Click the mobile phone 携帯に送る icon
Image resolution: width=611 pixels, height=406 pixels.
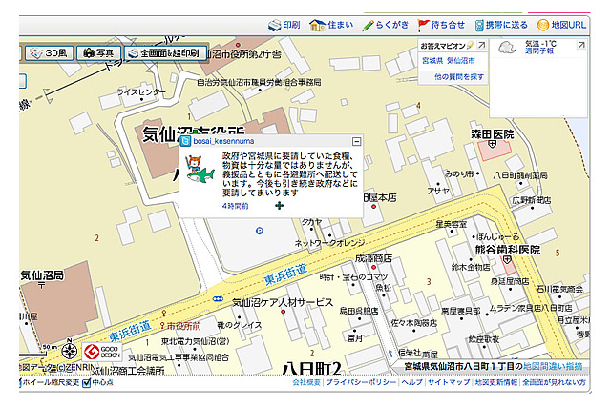479,26
